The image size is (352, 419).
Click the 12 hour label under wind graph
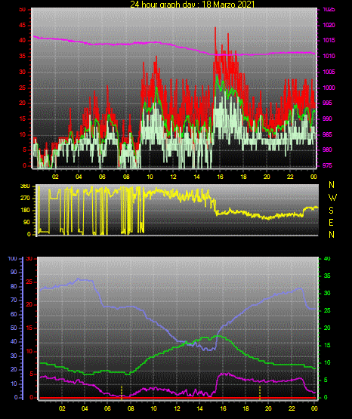(x=173, y=177)
